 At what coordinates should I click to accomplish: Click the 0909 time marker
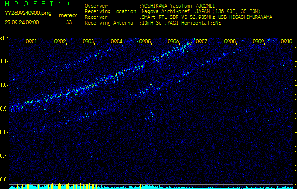(x=258, y=41)
